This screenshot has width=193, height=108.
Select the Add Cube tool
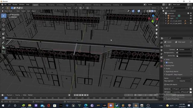(4, 52)
